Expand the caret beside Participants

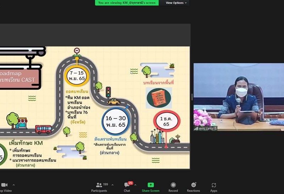point(113,185)
